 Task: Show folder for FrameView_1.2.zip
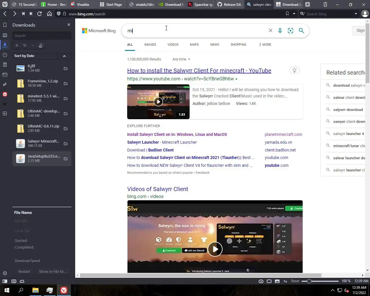click(x=66, y=84)
